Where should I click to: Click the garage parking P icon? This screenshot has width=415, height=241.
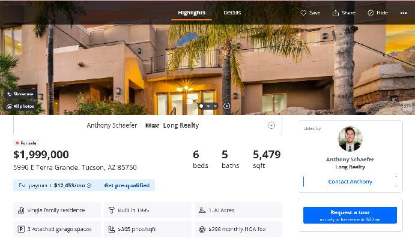21,229
